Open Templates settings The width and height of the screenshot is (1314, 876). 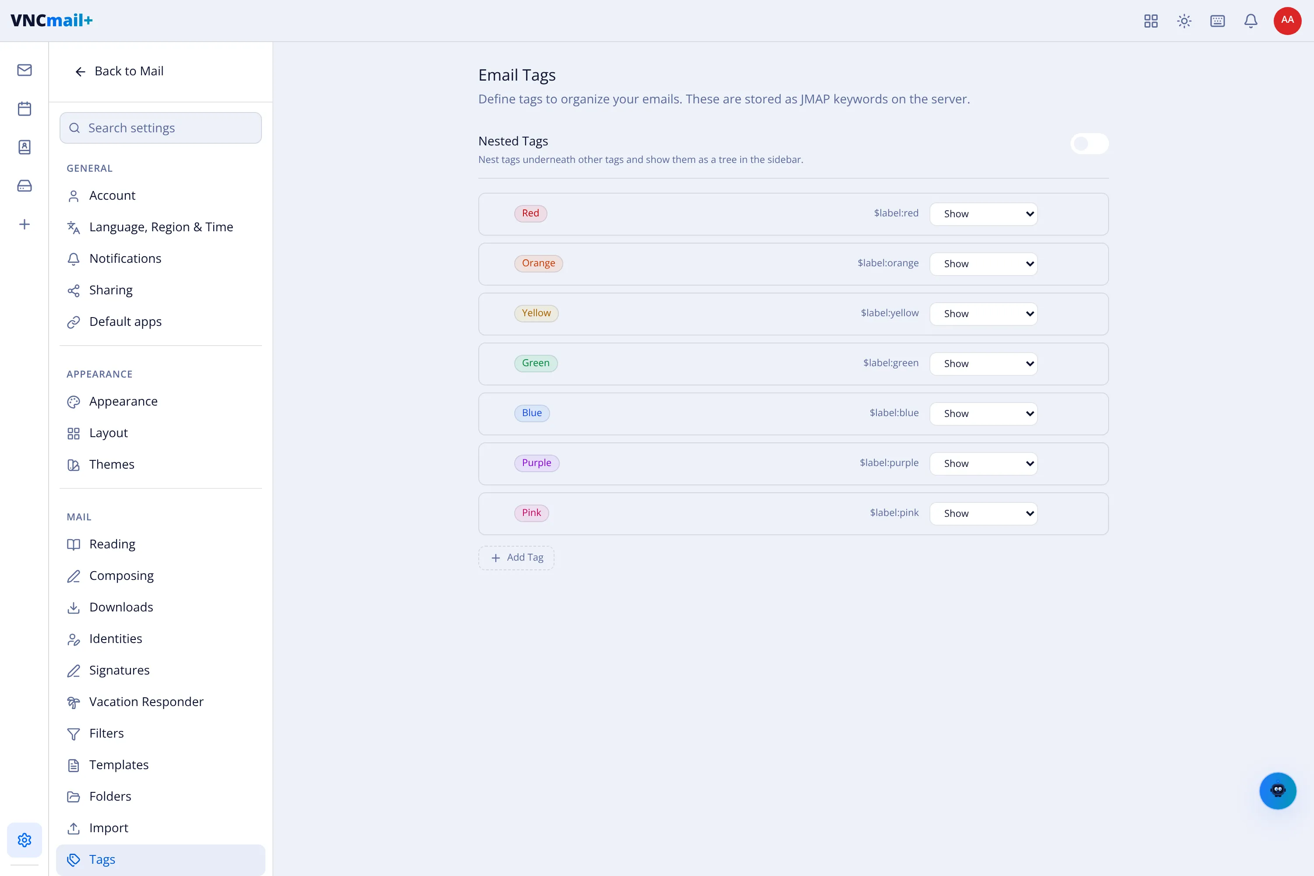click(160, 765)
